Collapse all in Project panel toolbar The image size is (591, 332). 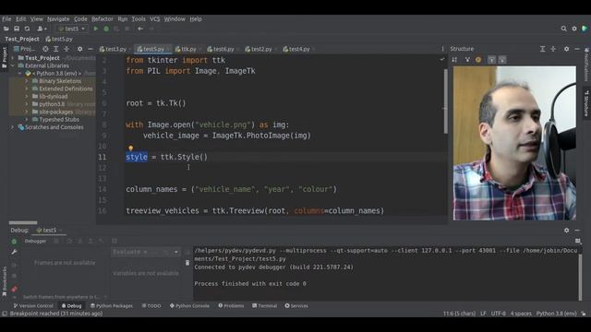[66, 49]
